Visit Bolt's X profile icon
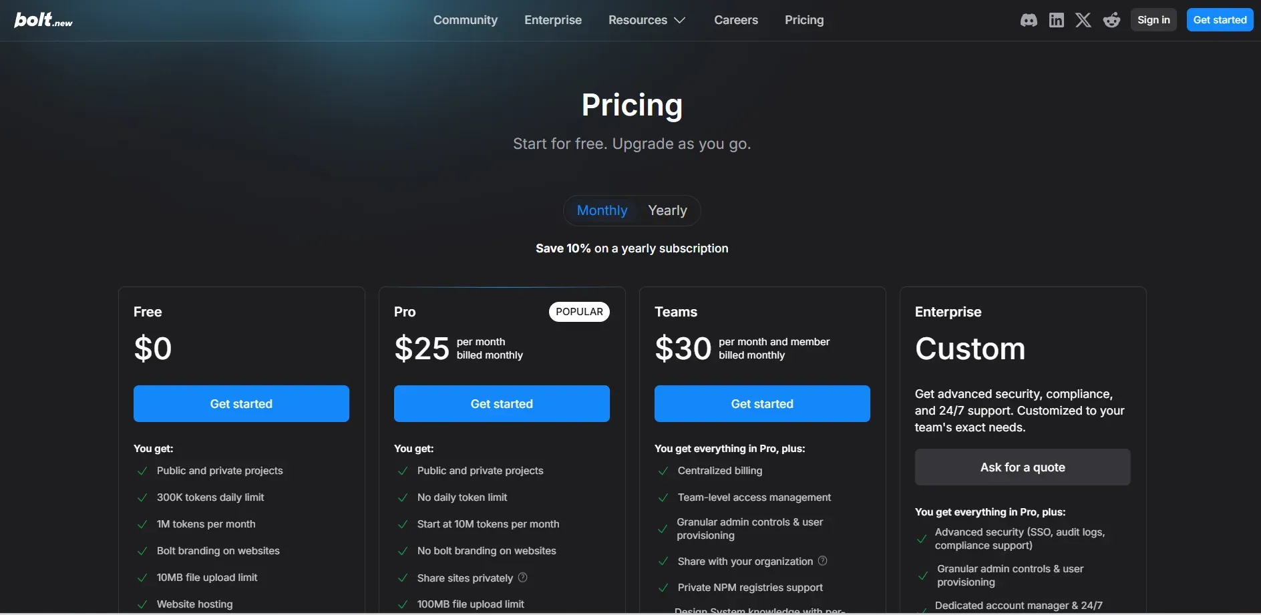The image size is (1261, 615). pyautogui.click(x=1083, y=19)
